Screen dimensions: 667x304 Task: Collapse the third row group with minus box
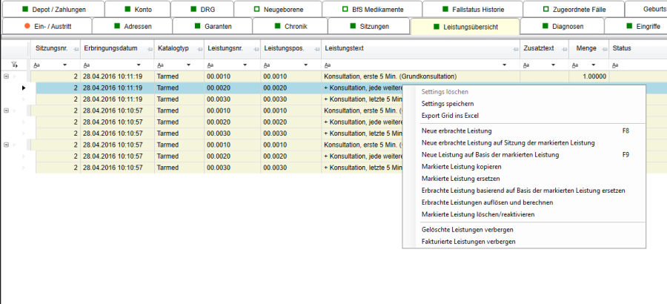7,144
